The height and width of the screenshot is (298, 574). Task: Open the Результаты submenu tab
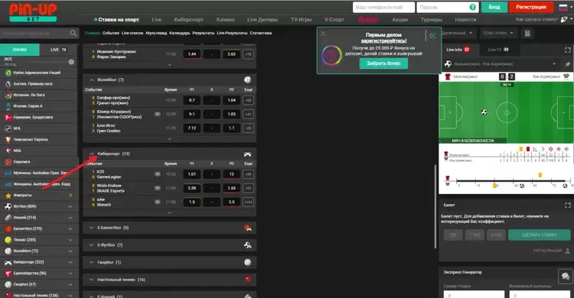[203, 33]
